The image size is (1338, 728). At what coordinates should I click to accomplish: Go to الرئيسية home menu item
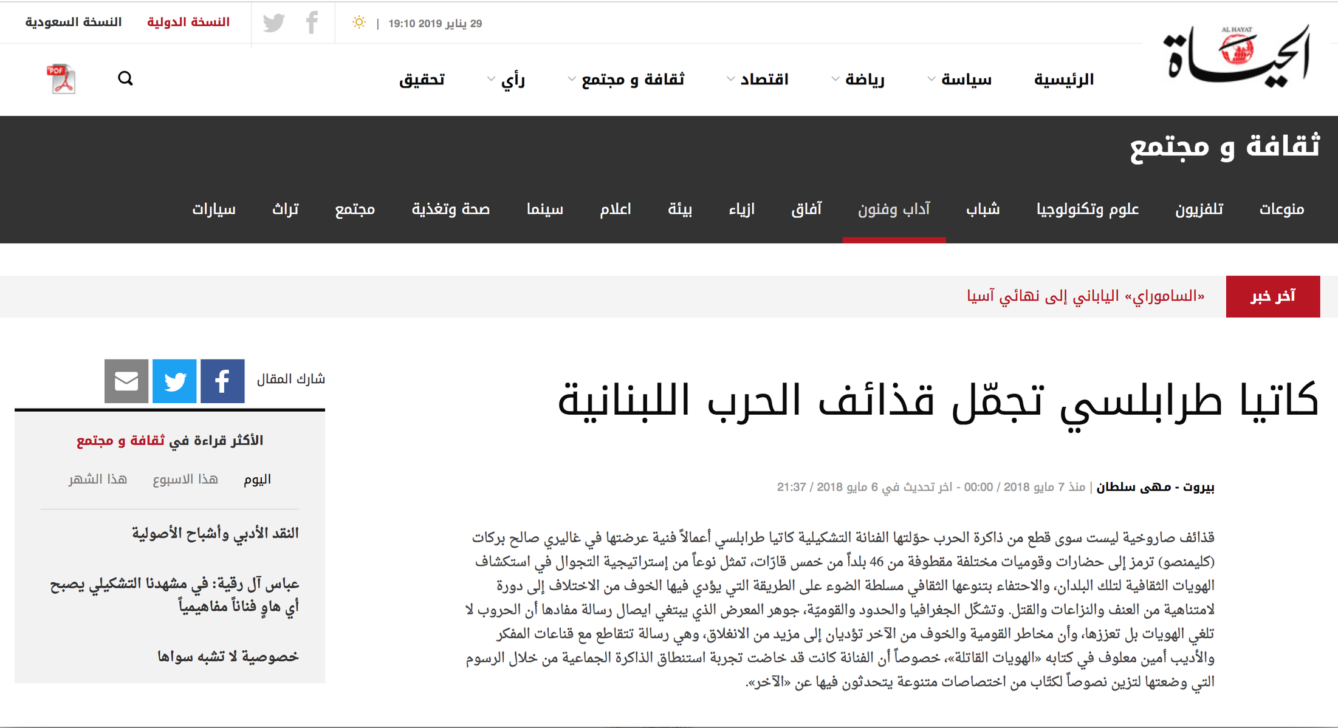coord(1064,80)
